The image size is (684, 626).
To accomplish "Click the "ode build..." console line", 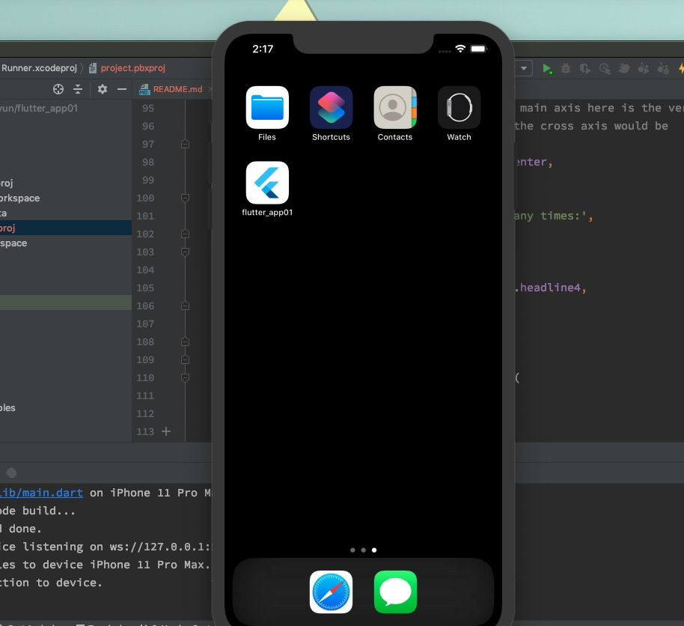I will 37,511.
